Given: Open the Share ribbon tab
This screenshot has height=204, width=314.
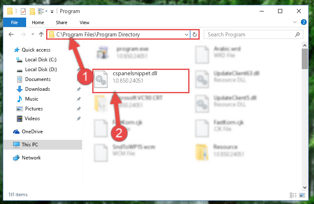Looking at the screenshot, I should (62, 22).
